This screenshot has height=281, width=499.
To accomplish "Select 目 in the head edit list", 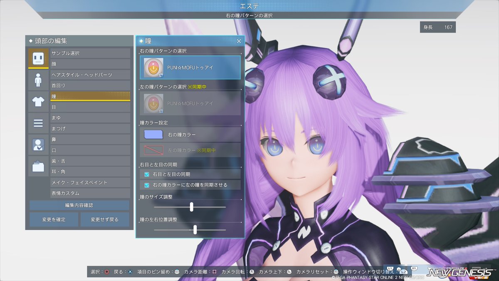I will click(90, 107).
